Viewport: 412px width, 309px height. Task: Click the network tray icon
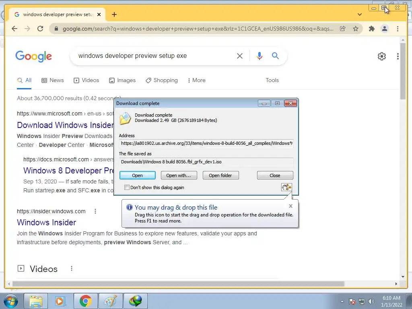coord(362,302)
